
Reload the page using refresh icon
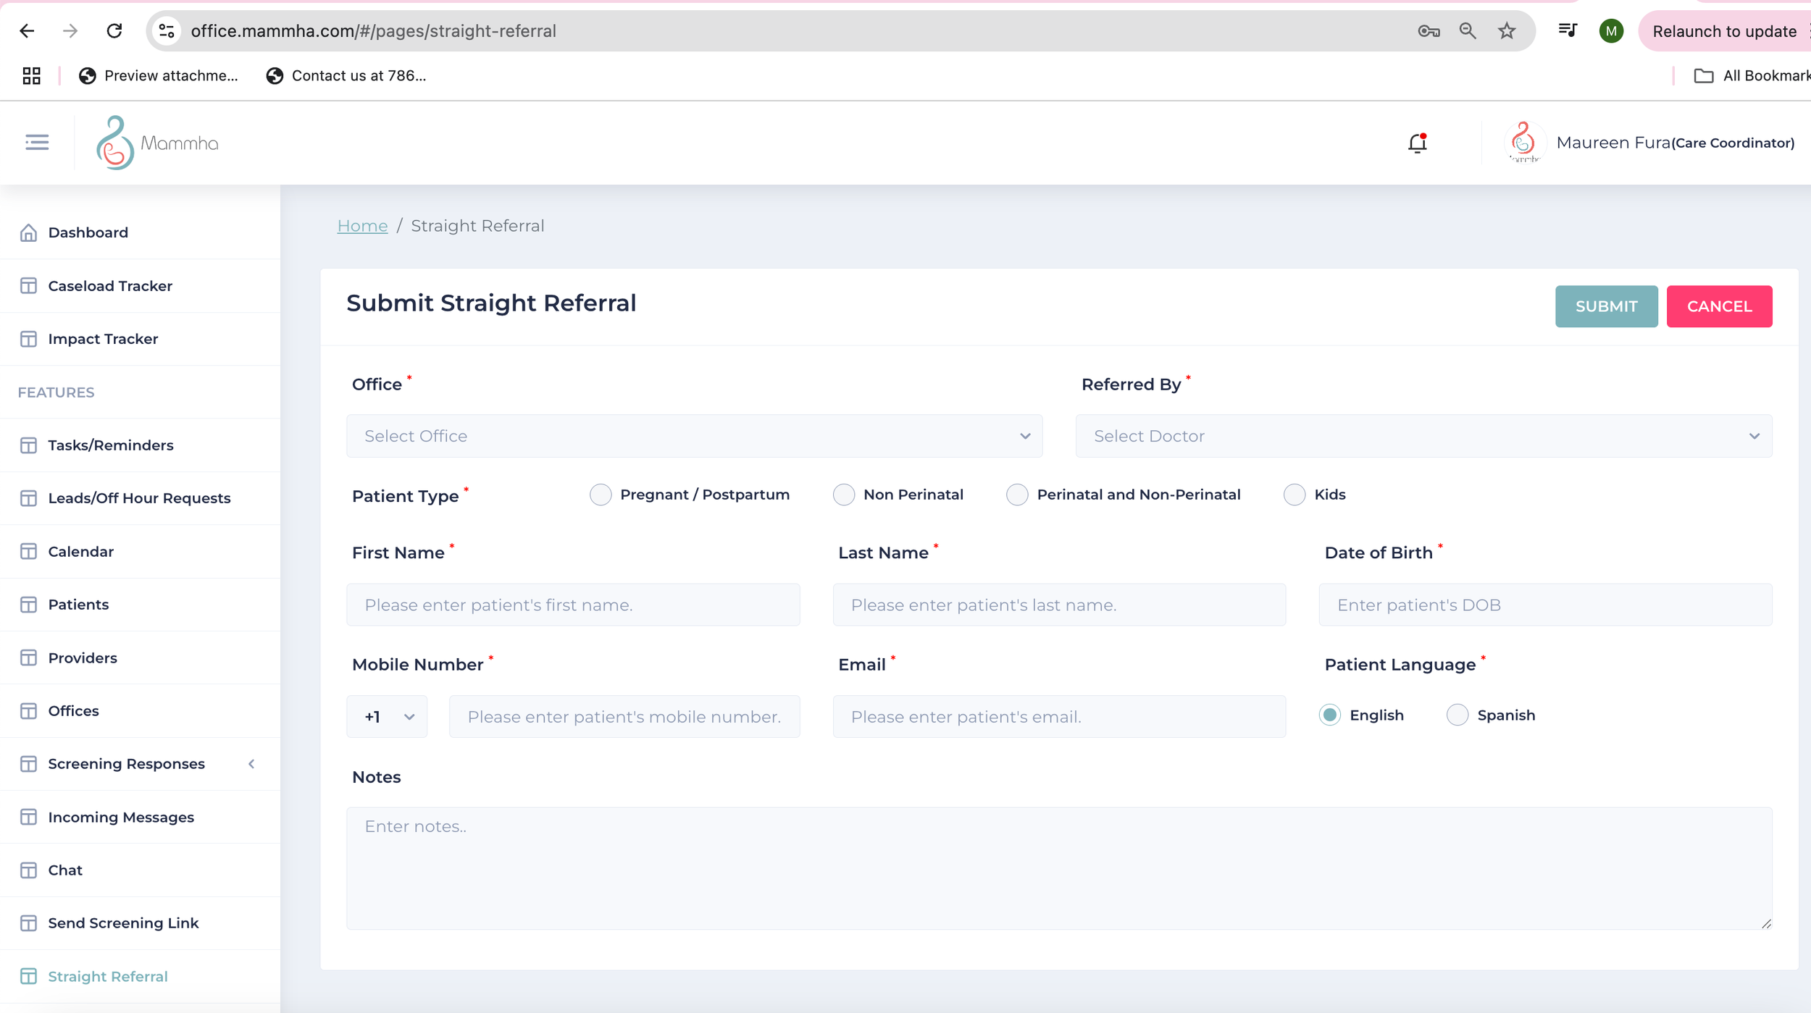click(x=114, y=31)
